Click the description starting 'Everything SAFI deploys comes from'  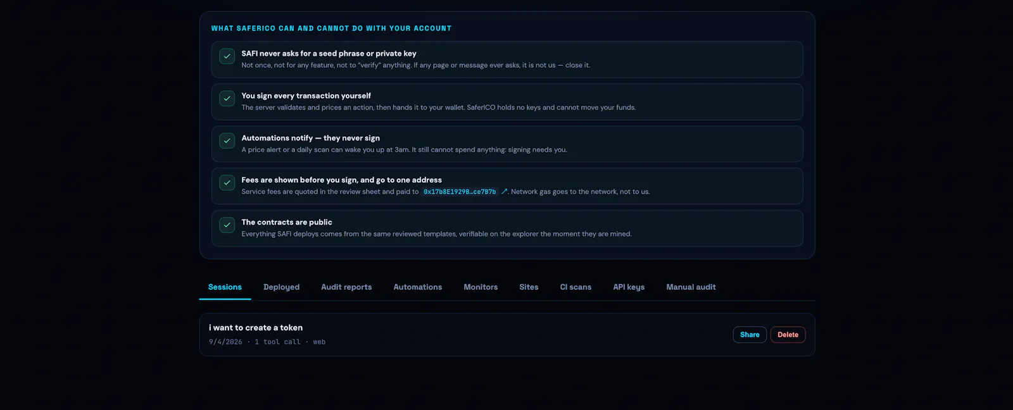click(436, 234)
